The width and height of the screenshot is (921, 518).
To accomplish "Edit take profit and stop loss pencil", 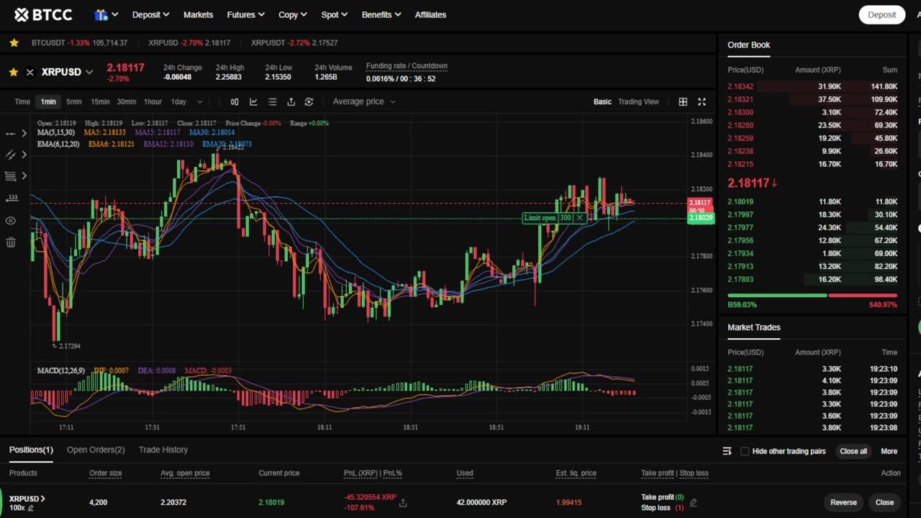I will tap(693, 502).
